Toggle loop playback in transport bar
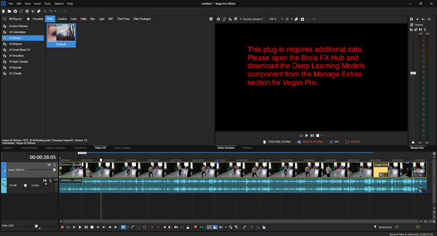Viewport: 437px width, 236px height. tap(68, 227)
